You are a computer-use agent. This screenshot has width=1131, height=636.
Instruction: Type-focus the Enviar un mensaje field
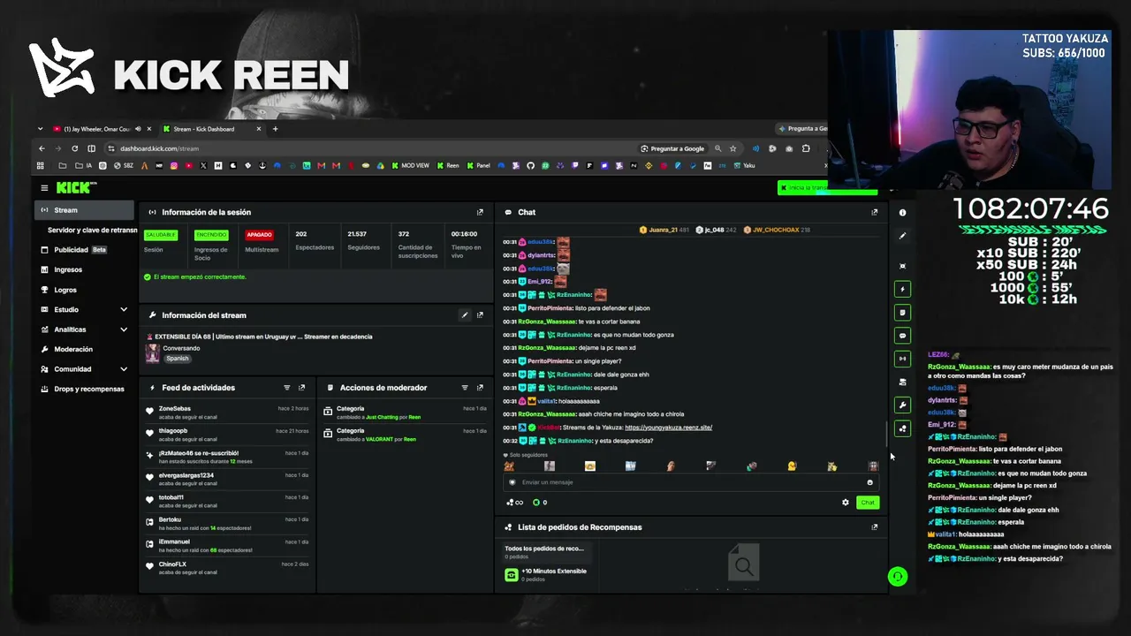tap(690, 482)
